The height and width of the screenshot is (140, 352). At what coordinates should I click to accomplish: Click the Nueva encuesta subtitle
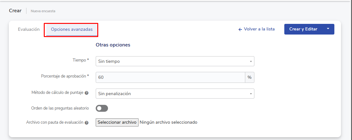click(x=43, y=11)
